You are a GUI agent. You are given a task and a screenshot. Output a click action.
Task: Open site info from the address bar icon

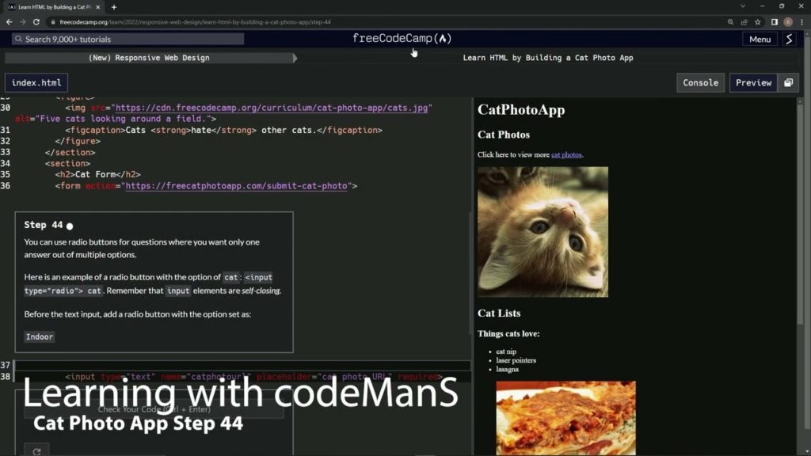(54, 22)
